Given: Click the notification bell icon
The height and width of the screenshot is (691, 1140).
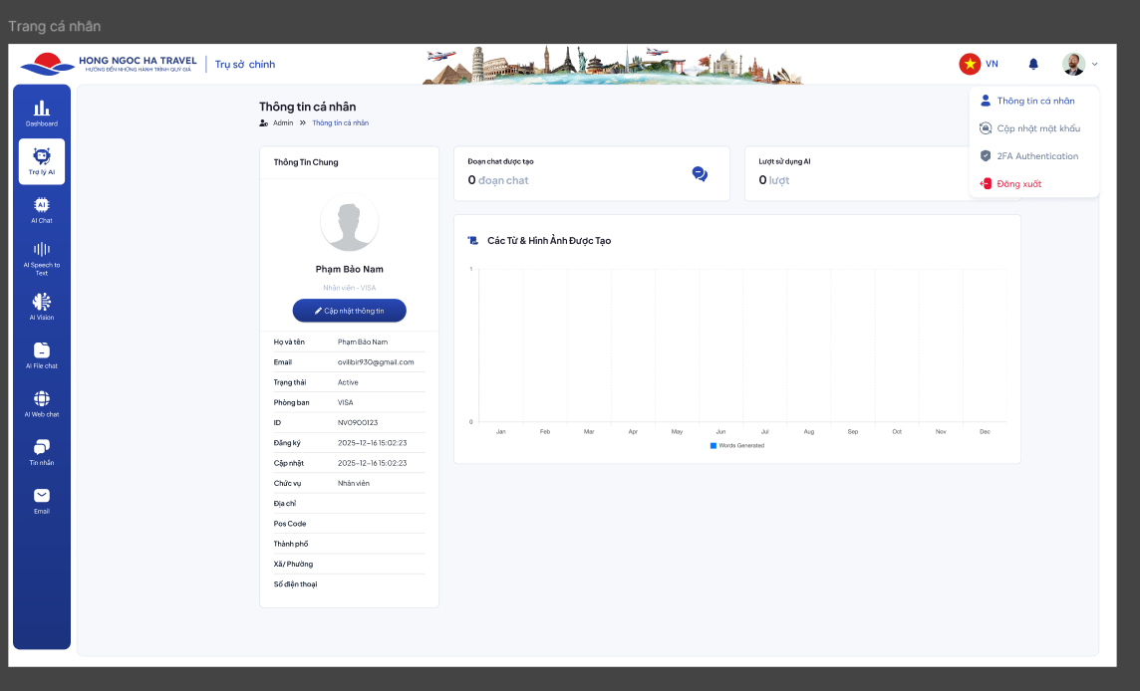Looking at the screenshot, I should pyautogui.click(x=1033, y=64).
